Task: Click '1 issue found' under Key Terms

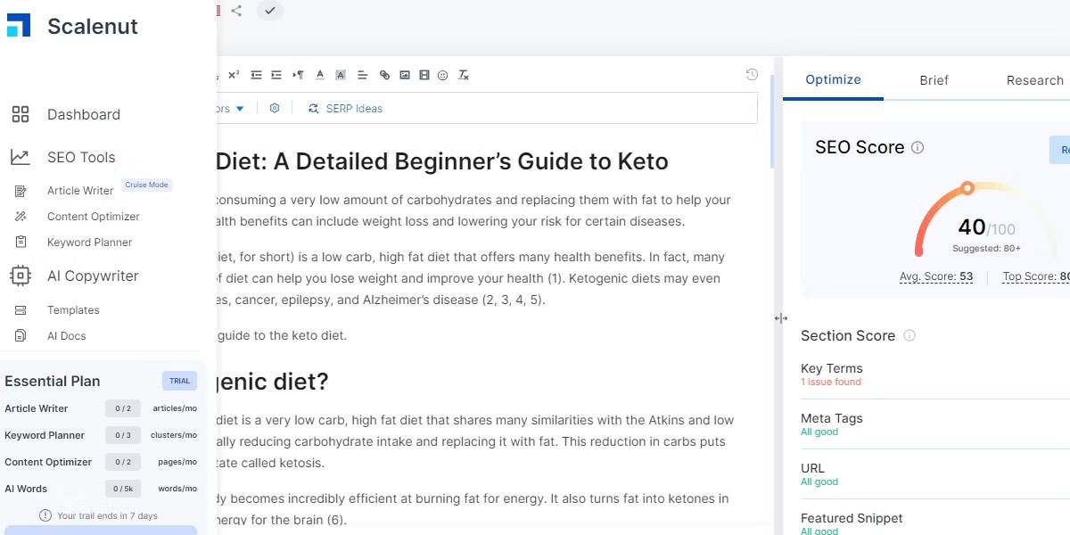Action: (x=831, y=382)
